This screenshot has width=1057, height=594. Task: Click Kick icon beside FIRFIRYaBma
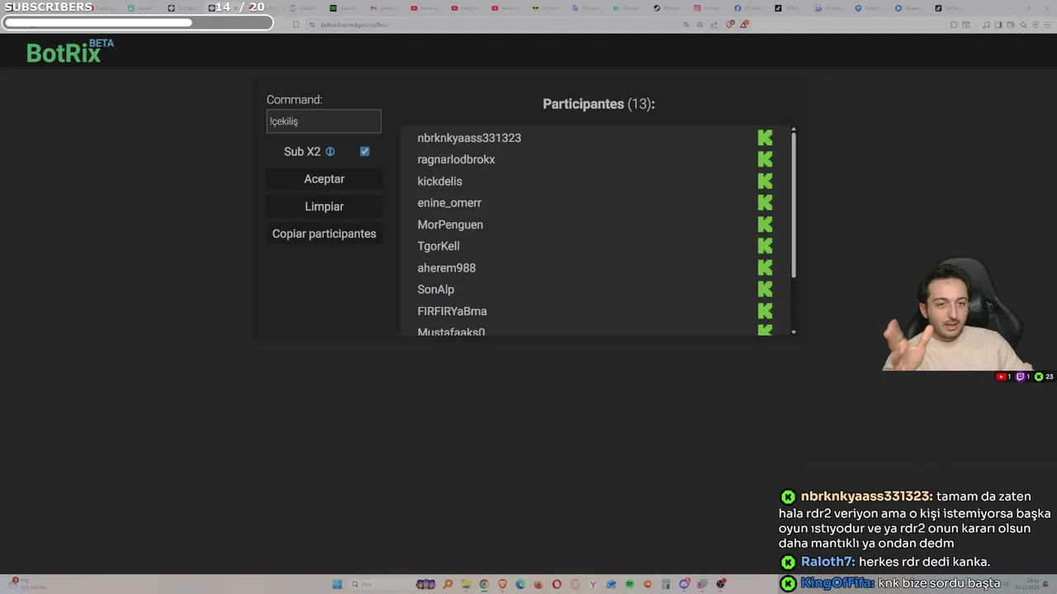click(765, 311)
